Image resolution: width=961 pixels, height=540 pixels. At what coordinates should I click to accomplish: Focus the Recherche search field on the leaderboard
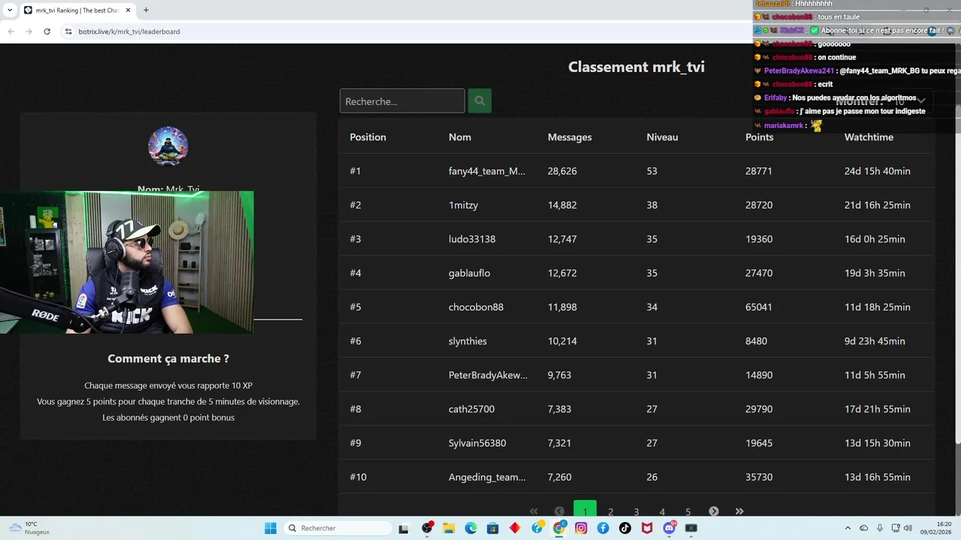pyautogui.click(x=402, y=100)
